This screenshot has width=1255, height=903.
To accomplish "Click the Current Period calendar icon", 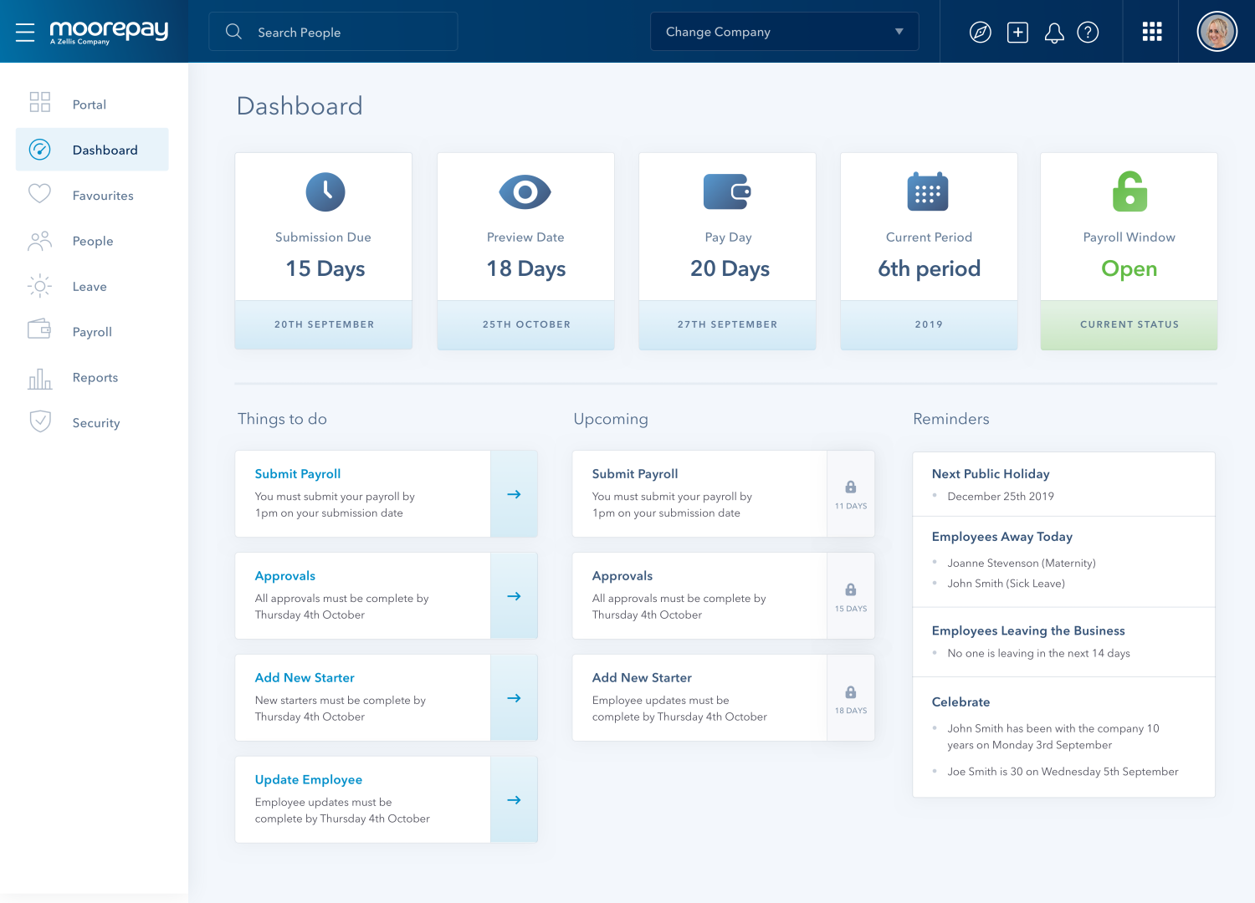I will point(928,191).
